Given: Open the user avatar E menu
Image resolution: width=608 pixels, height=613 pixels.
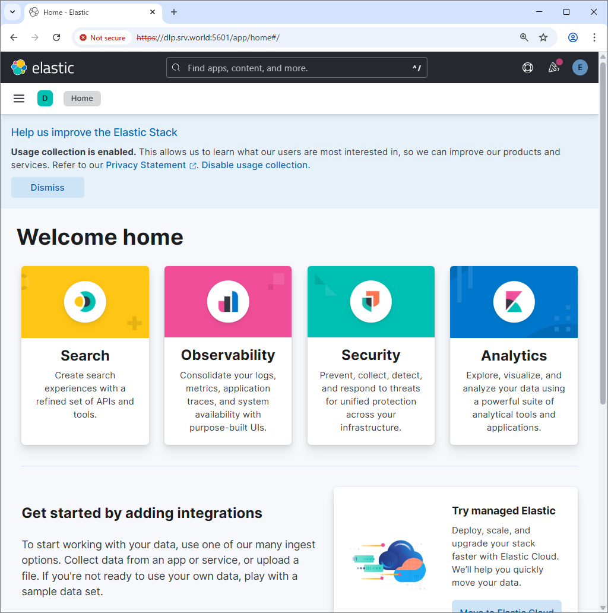Looking at the screenshot, I should point(580,68).
